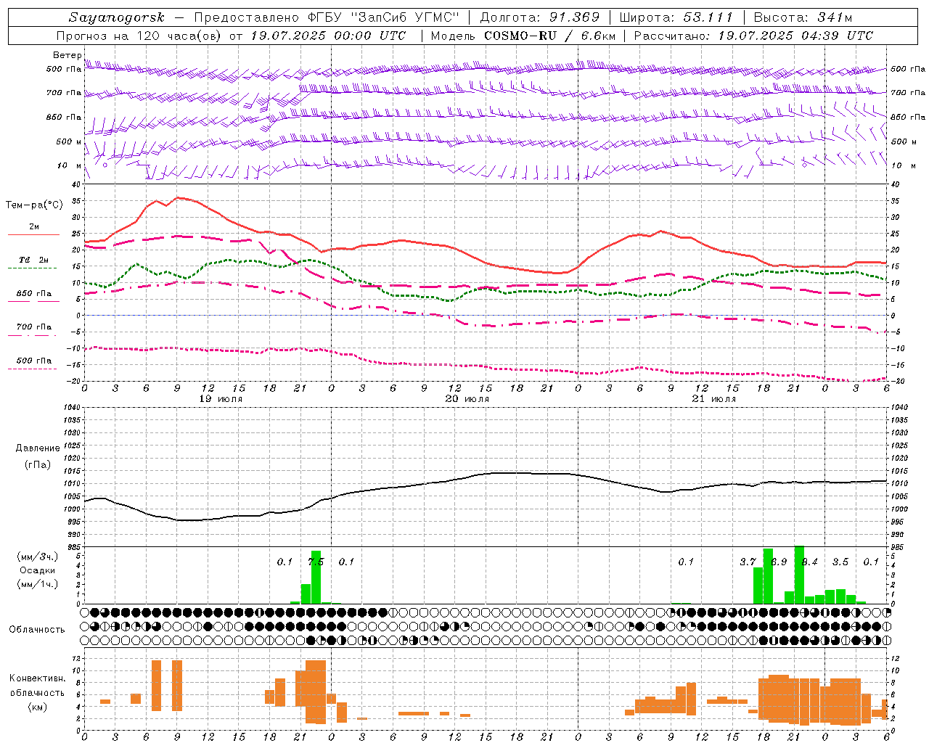929x743 pixels.
Task: Click the 21 июля date label
Action: (x=714, y=399)
